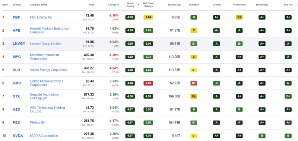The width and height of the screenshot is (298, 141).
Task: Open the NVIDIA Corporation company link
Action: 44,136
